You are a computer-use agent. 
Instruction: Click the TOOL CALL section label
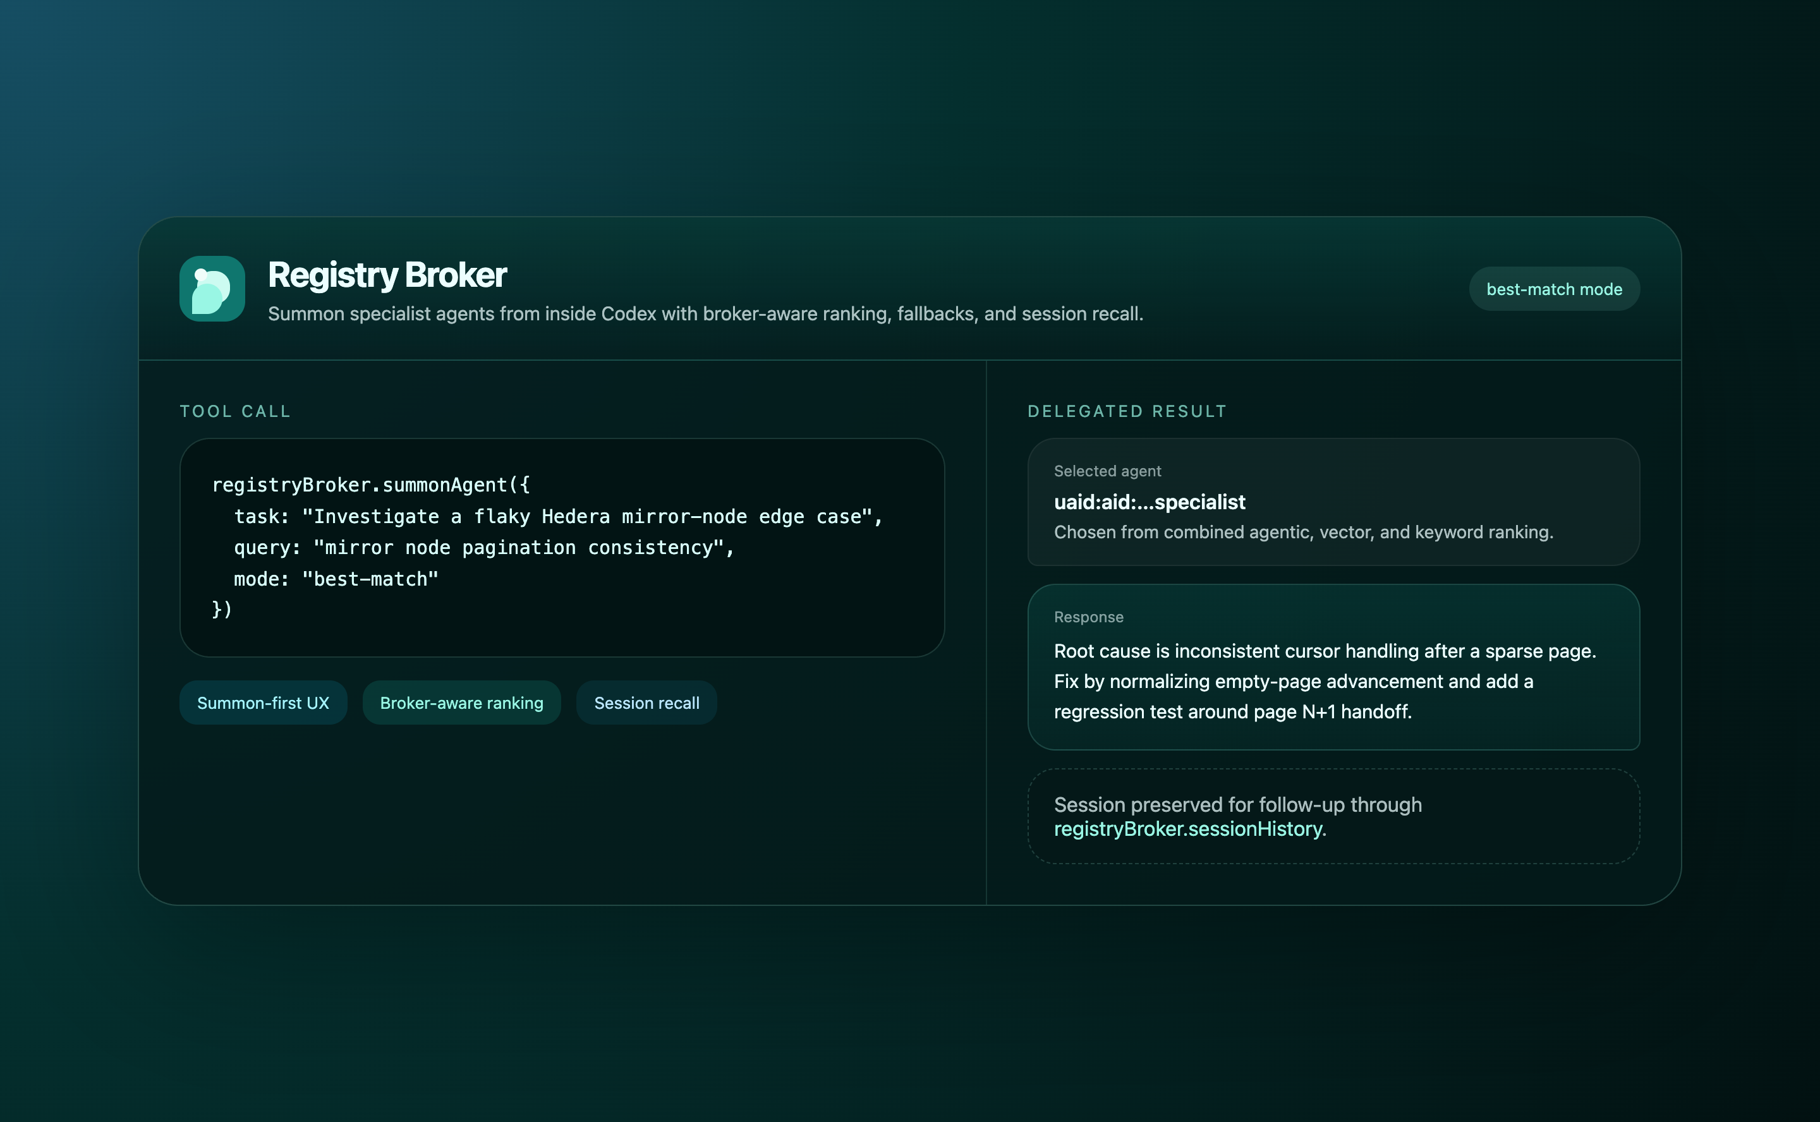234,411
